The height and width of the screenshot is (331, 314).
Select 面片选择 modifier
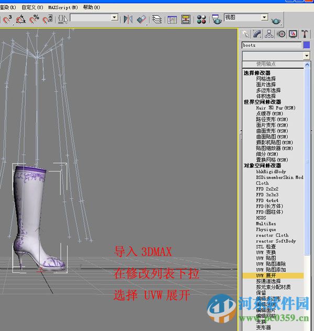pyautogui.click(x=266, y=84)
